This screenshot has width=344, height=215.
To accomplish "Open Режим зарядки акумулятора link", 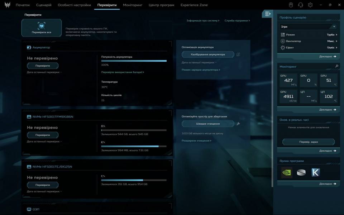I will (201, 70).
